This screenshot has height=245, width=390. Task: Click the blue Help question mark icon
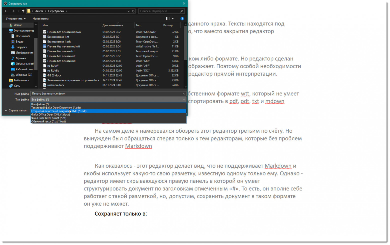pos(182,18)
